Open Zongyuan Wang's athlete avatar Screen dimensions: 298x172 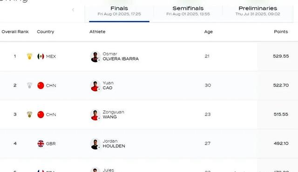pos(95,115)
